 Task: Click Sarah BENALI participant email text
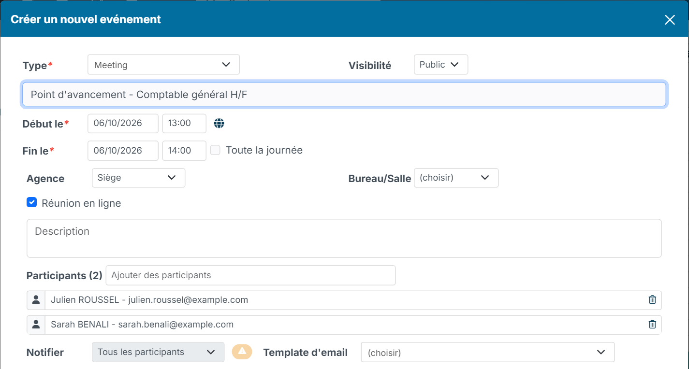point(142,325)
